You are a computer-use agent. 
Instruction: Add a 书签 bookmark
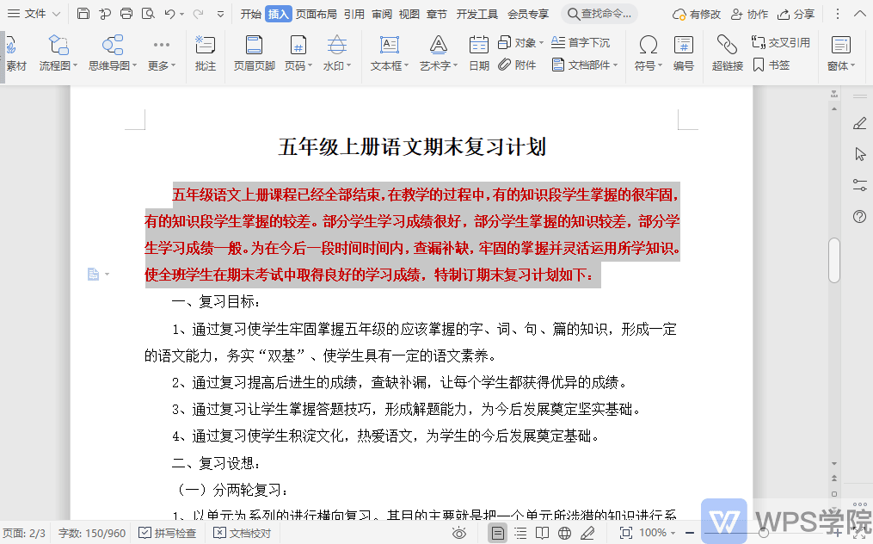click(772, 65)
